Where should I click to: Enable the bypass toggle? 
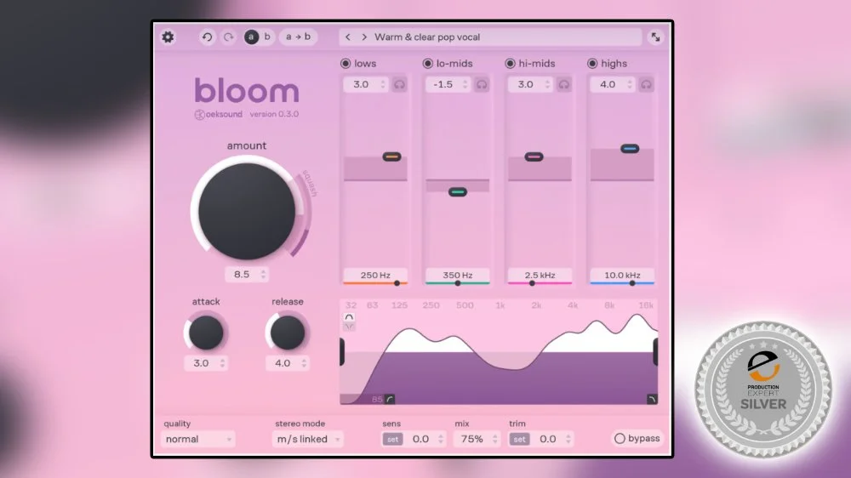[637, 438]
